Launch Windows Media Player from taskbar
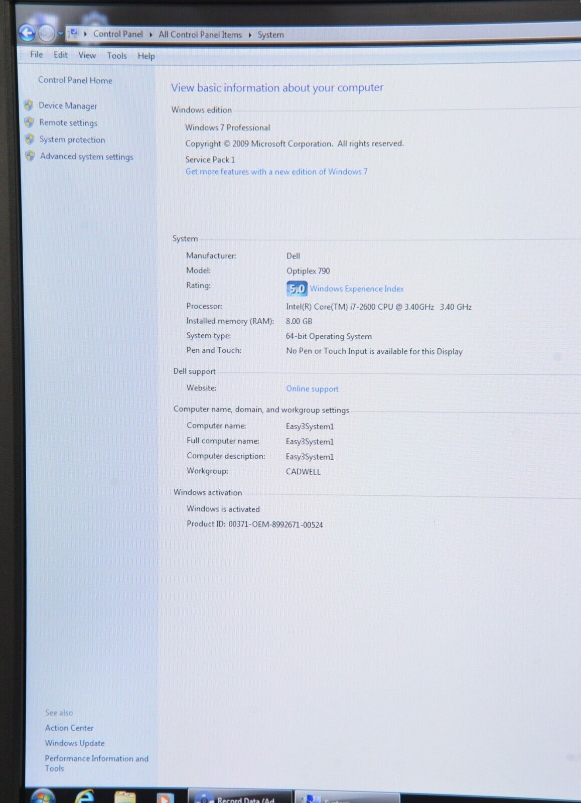581x803 pixels. click(x=165, y=797)
